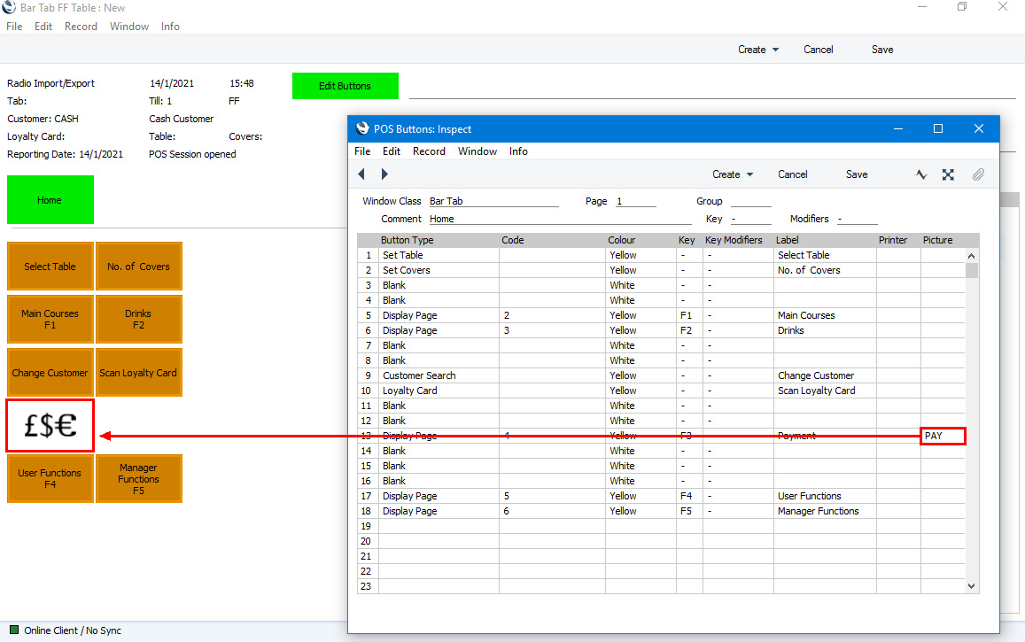This screenshot has width=1025, height=642.
Task: Click the Manager Functions F5 button
Action: (138, 479)
